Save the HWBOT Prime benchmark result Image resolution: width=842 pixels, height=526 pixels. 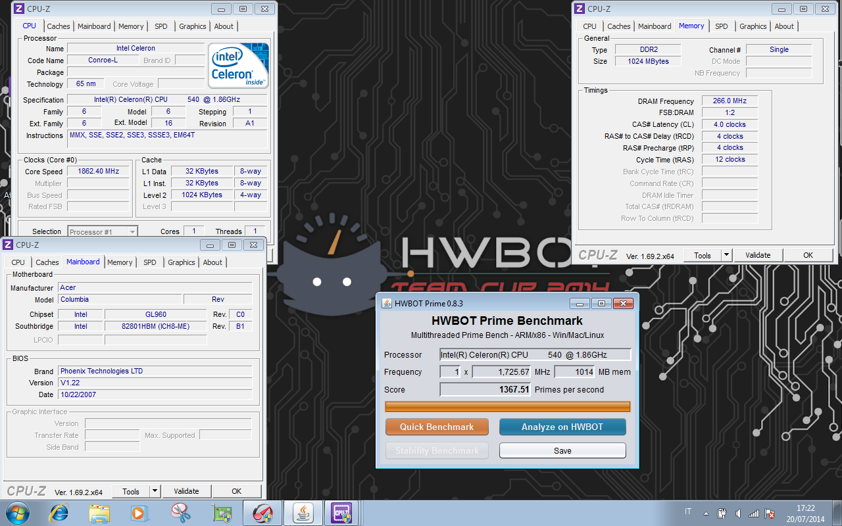point(562,450)
